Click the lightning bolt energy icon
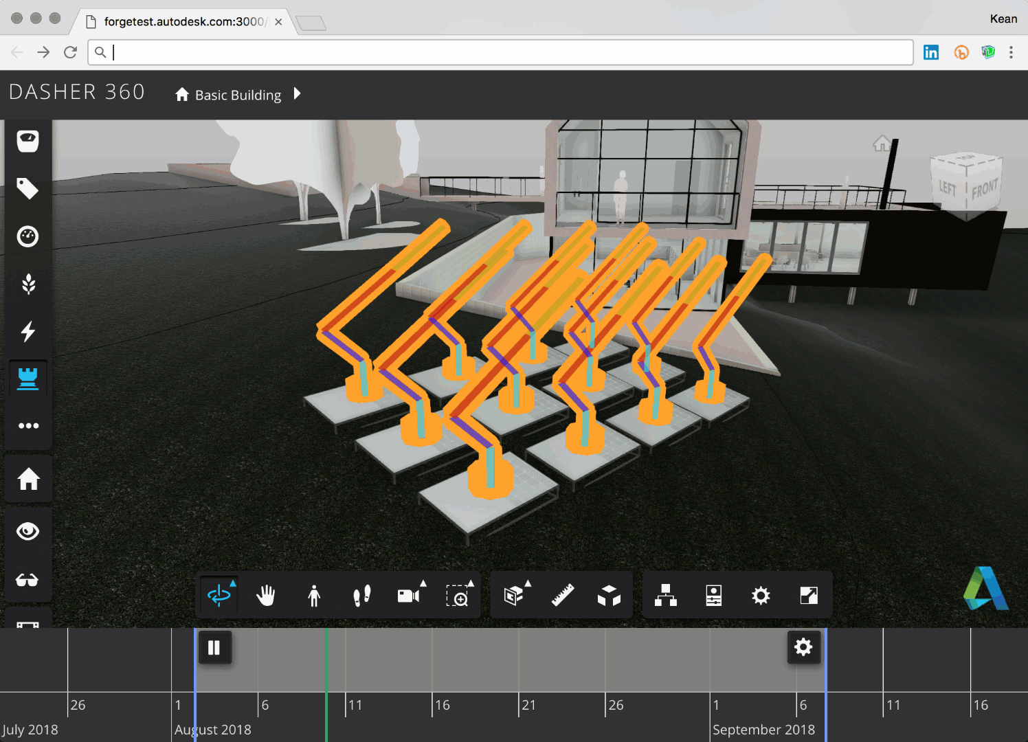 (x=28, y=331)
